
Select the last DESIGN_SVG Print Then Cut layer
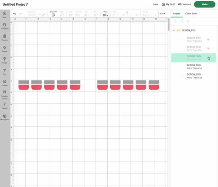coord(194,76)
